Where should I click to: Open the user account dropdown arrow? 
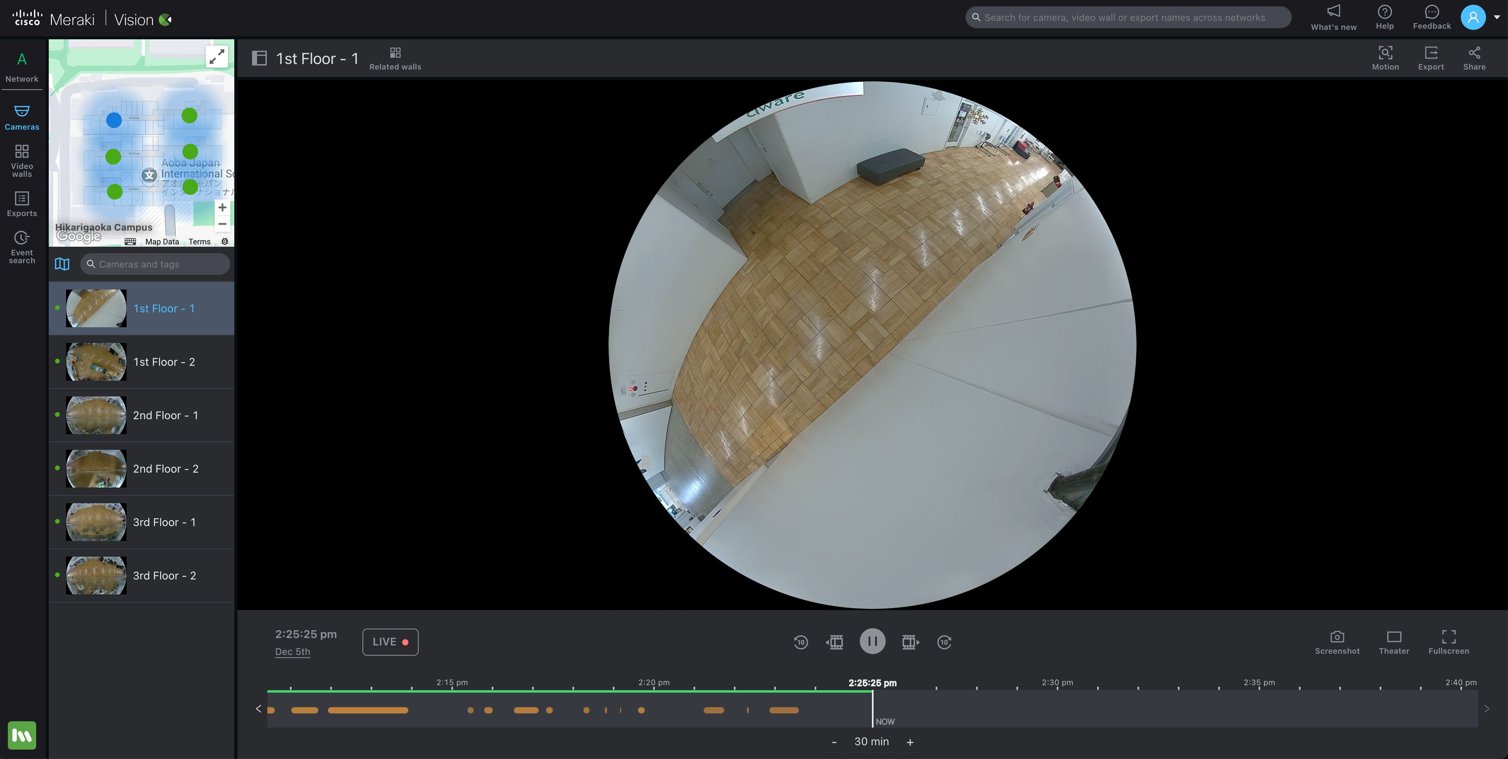click(1497, 18)
